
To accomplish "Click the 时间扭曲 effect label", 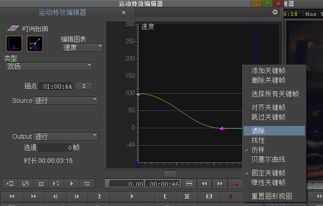I will click(35, 29).
